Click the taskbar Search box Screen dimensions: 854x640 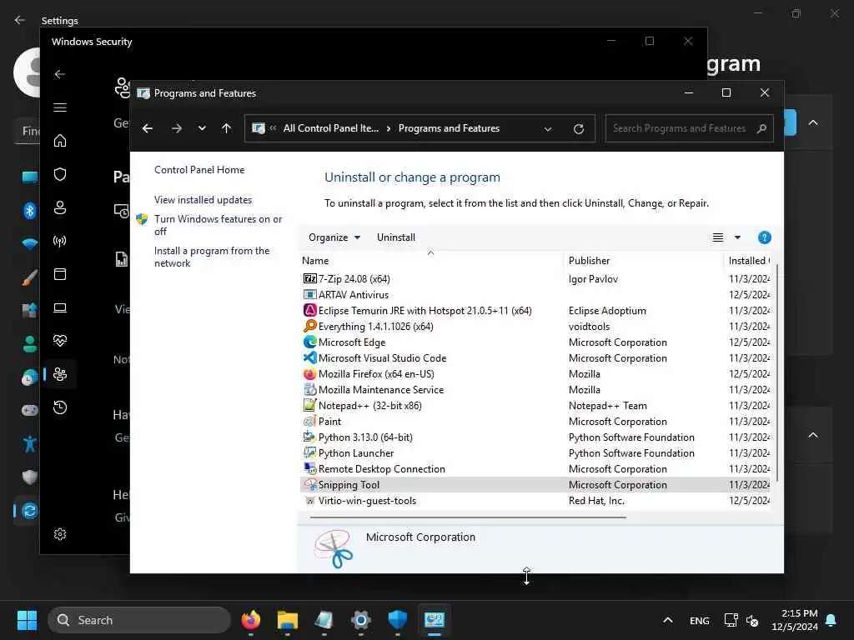pos(139,620)
